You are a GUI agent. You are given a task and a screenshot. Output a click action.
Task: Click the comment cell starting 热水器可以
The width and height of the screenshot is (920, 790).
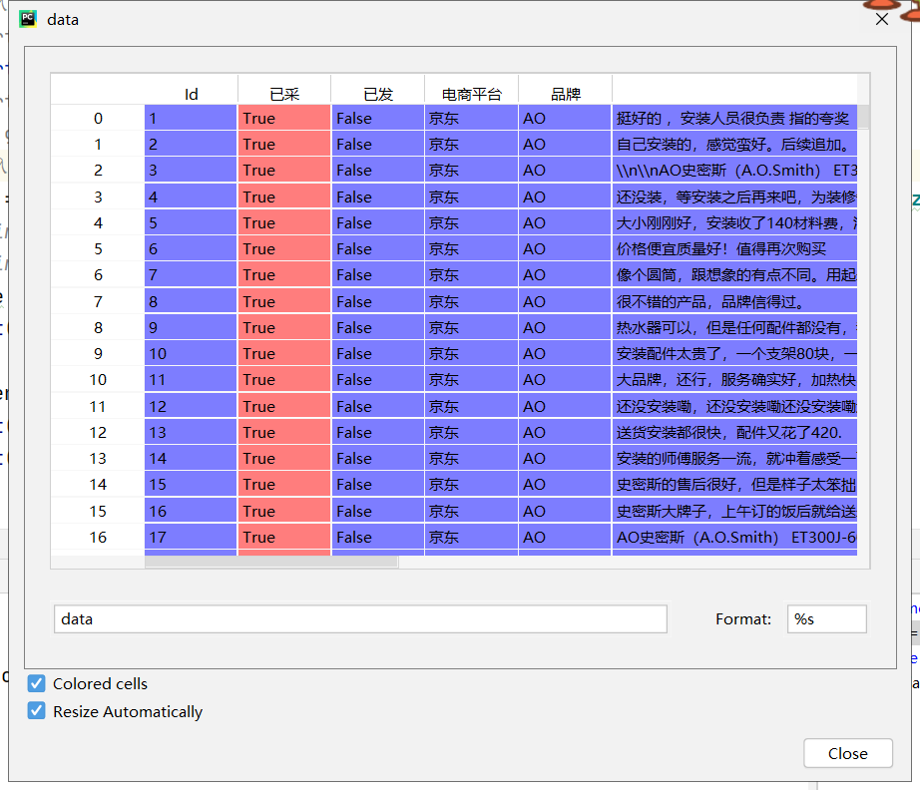point(734,327)
